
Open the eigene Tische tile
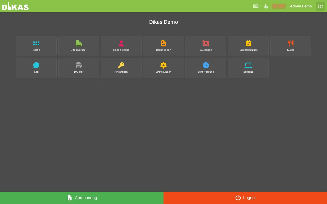pos(121,46)
